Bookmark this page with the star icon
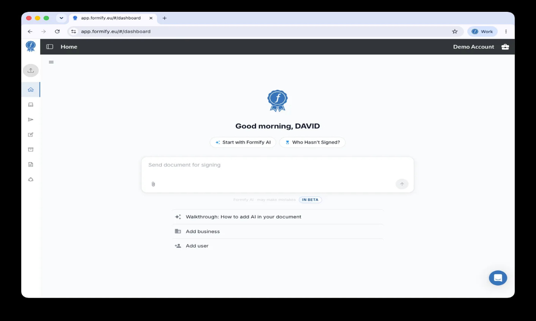 pos(455,31)
